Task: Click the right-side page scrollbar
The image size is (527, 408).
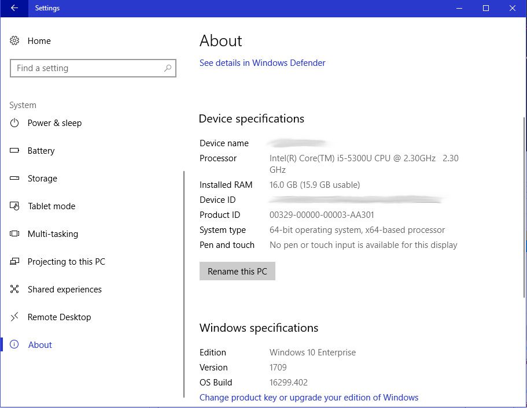Action: tap(524, 207)
